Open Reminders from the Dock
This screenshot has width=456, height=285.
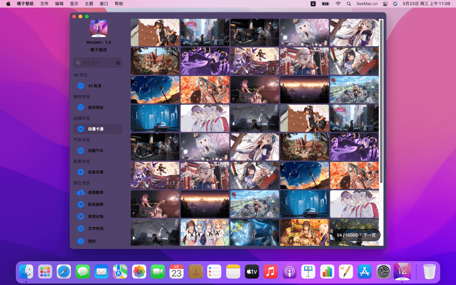tap(214, 272)
